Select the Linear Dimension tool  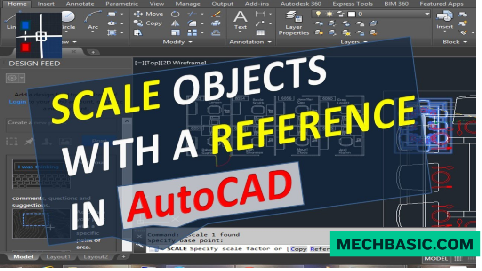[x=260, y=14]
